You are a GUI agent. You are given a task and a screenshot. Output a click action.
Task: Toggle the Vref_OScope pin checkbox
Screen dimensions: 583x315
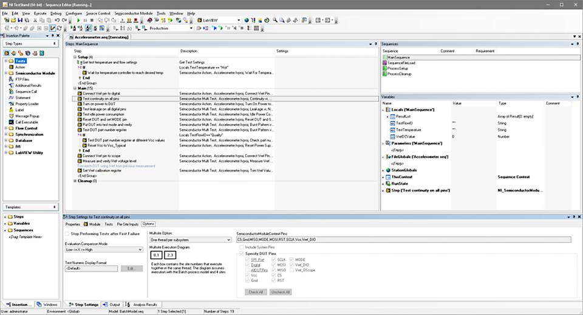point(291,270)
